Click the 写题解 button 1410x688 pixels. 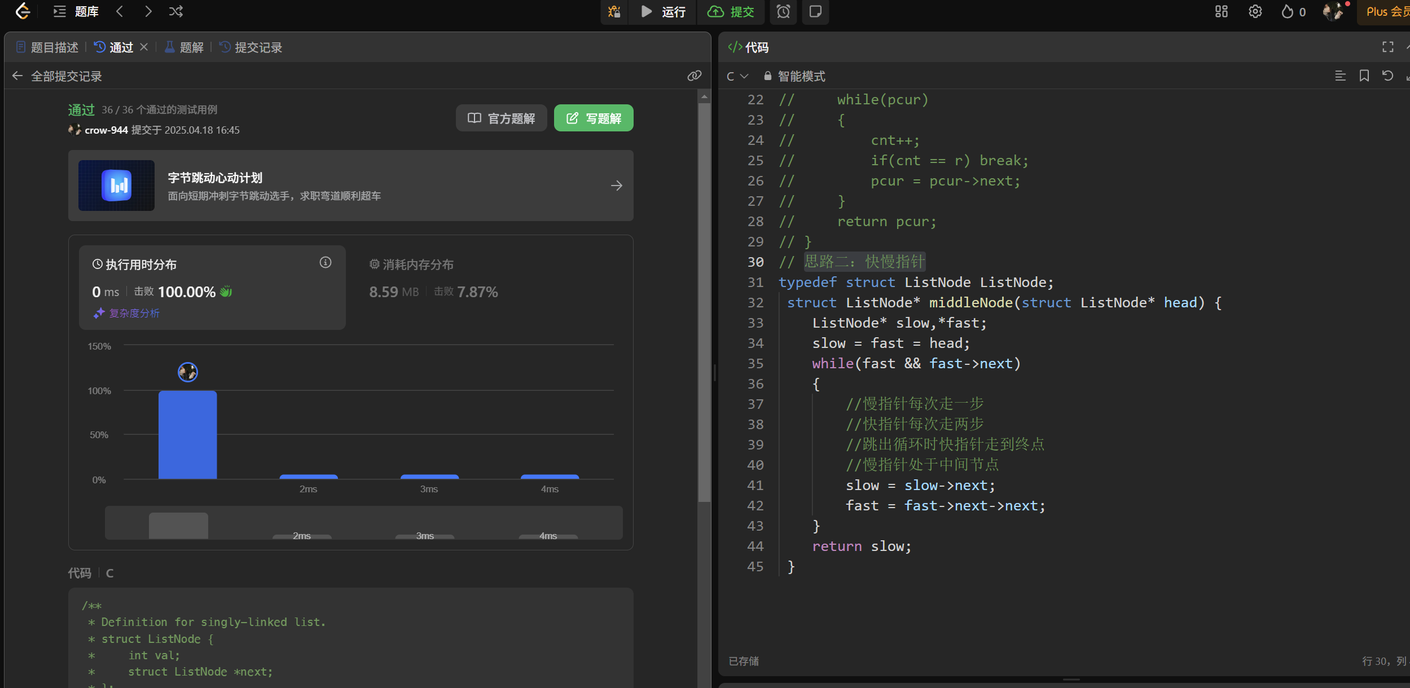coord(593,118)
